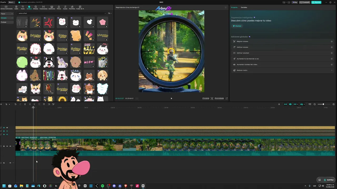The width and height of the screenshot is (337, 189).
Task: Toggle Mejorar colores
Action: tap(332, 41)
